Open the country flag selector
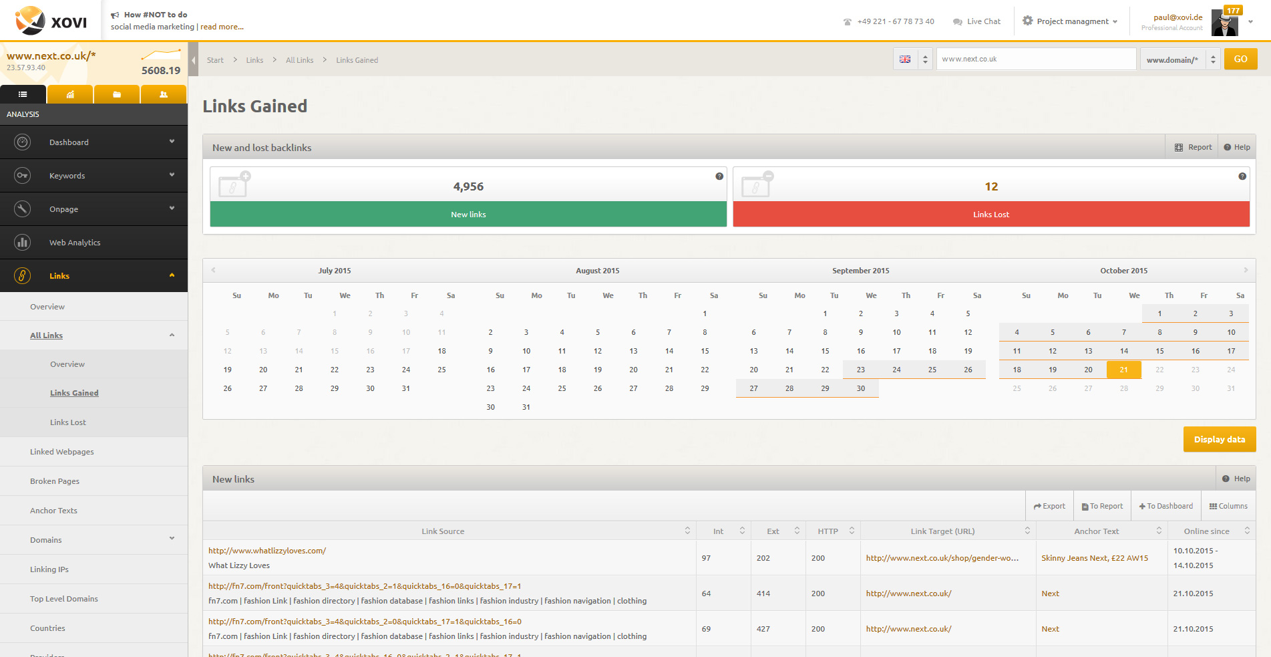The height and width of the screenshot is (657, 1271). 912,59
